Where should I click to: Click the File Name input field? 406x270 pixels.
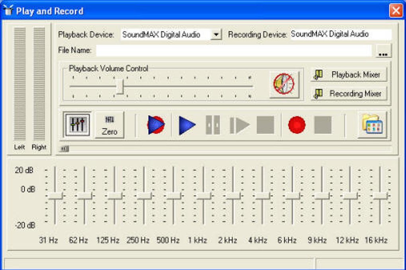(x=234, y=51)
